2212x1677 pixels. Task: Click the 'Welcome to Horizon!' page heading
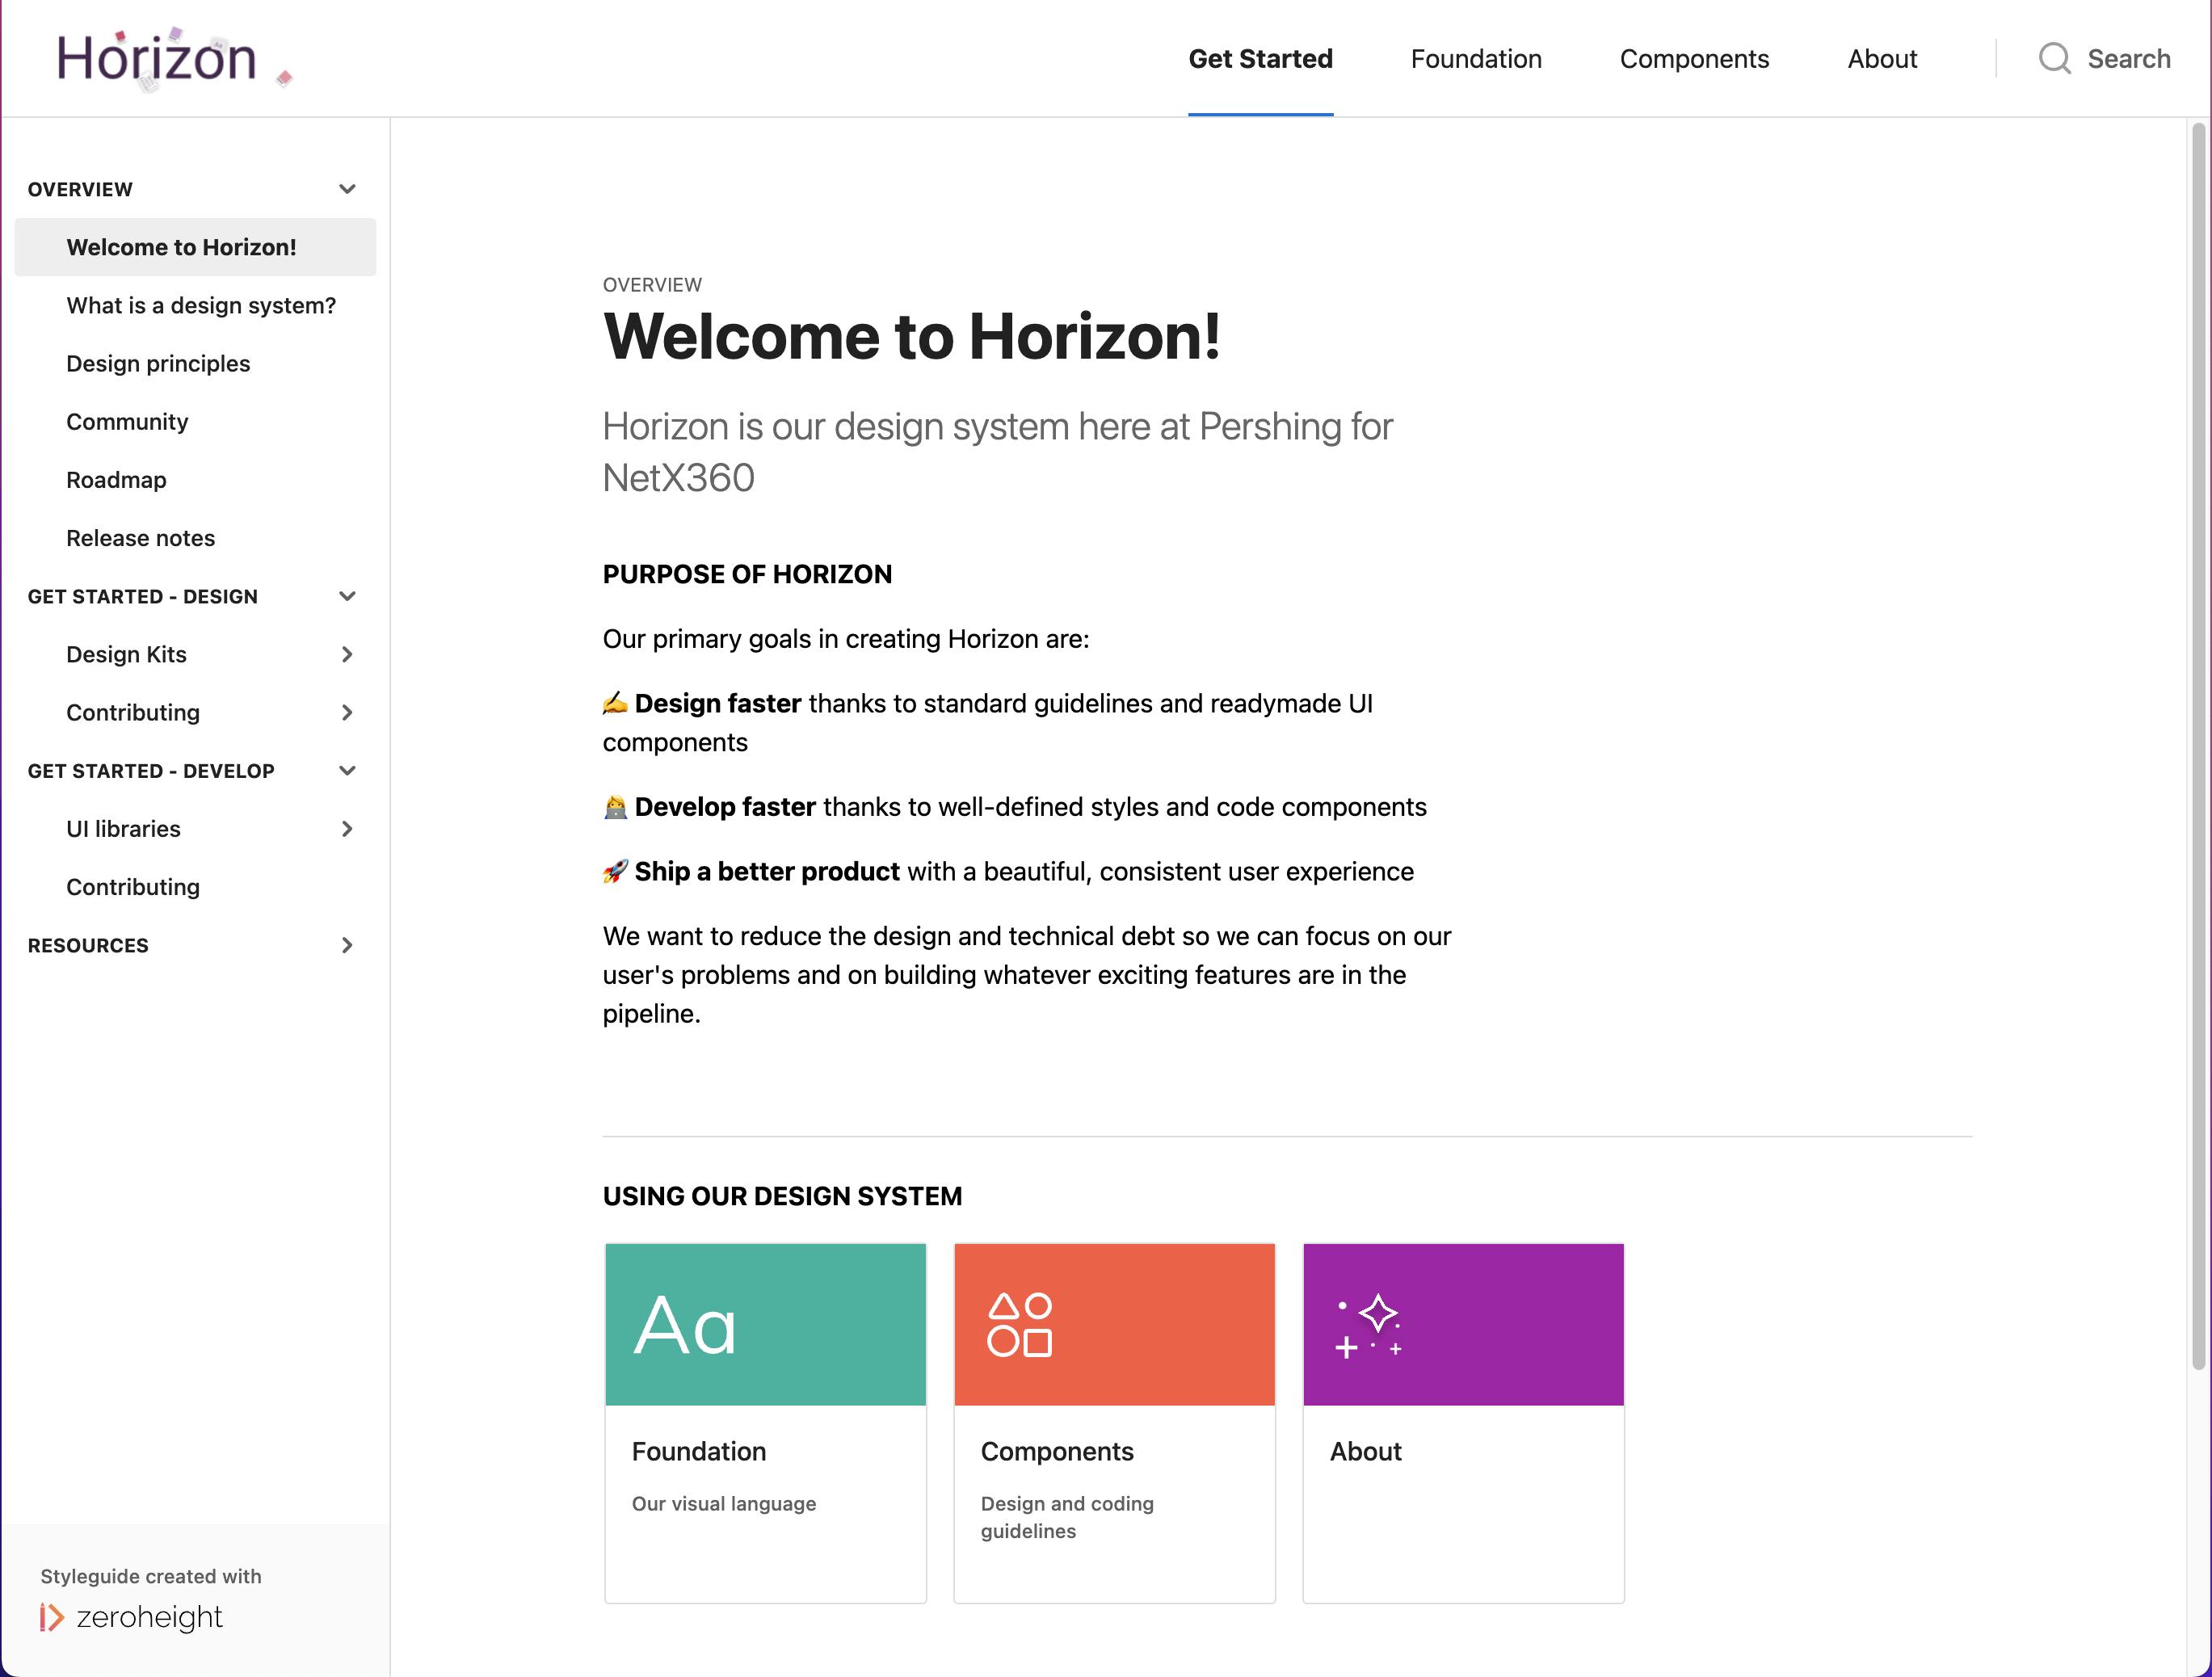(911, 336)
